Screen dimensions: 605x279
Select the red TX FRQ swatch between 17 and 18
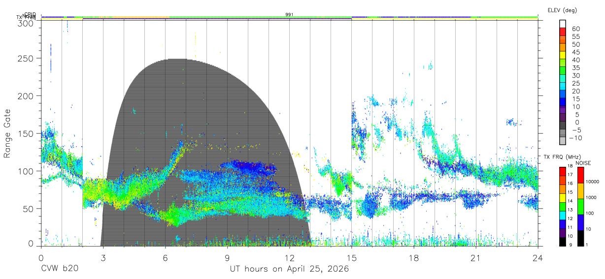[563, 171]
